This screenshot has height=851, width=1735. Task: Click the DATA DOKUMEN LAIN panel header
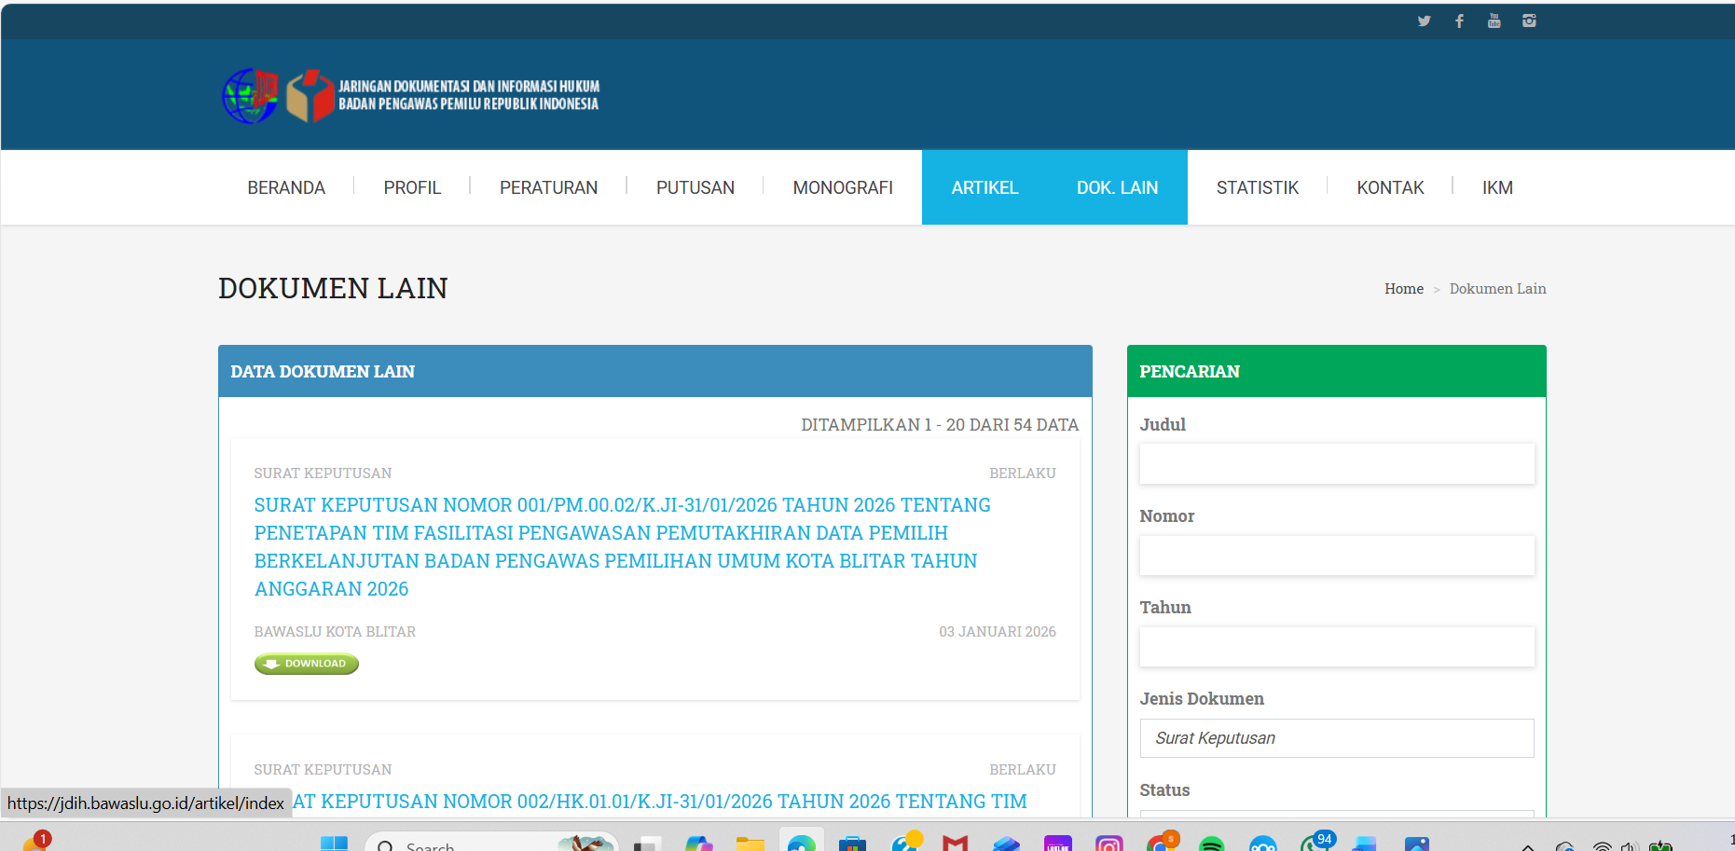[655, 371]
